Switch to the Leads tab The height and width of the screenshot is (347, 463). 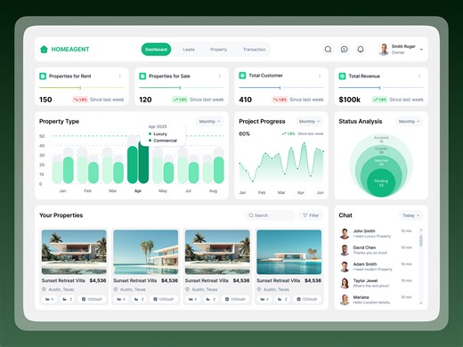point(189,50)
